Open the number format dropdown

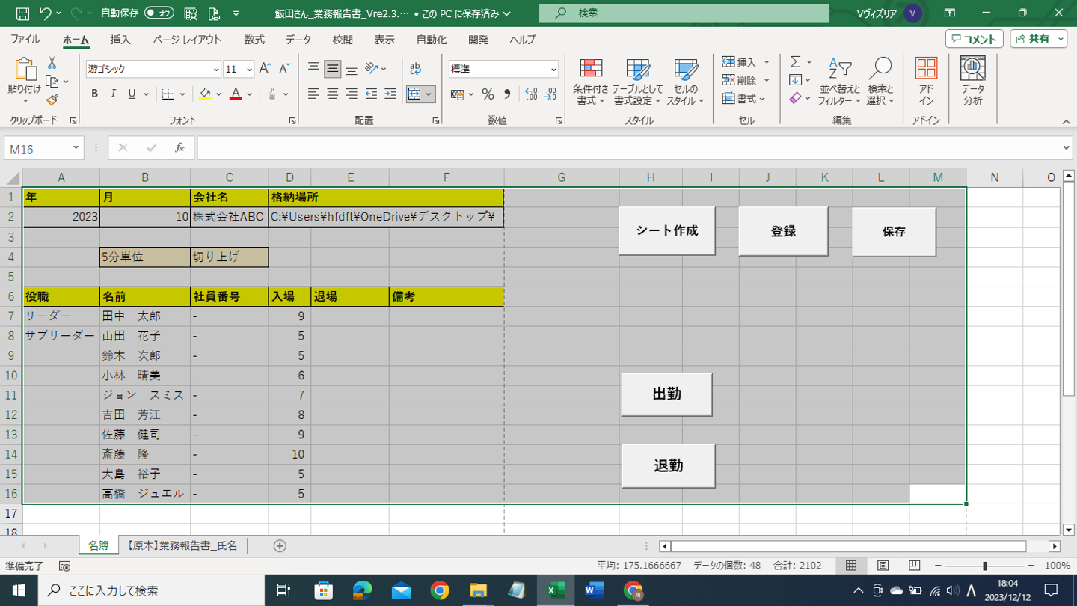tap(553, 70)
